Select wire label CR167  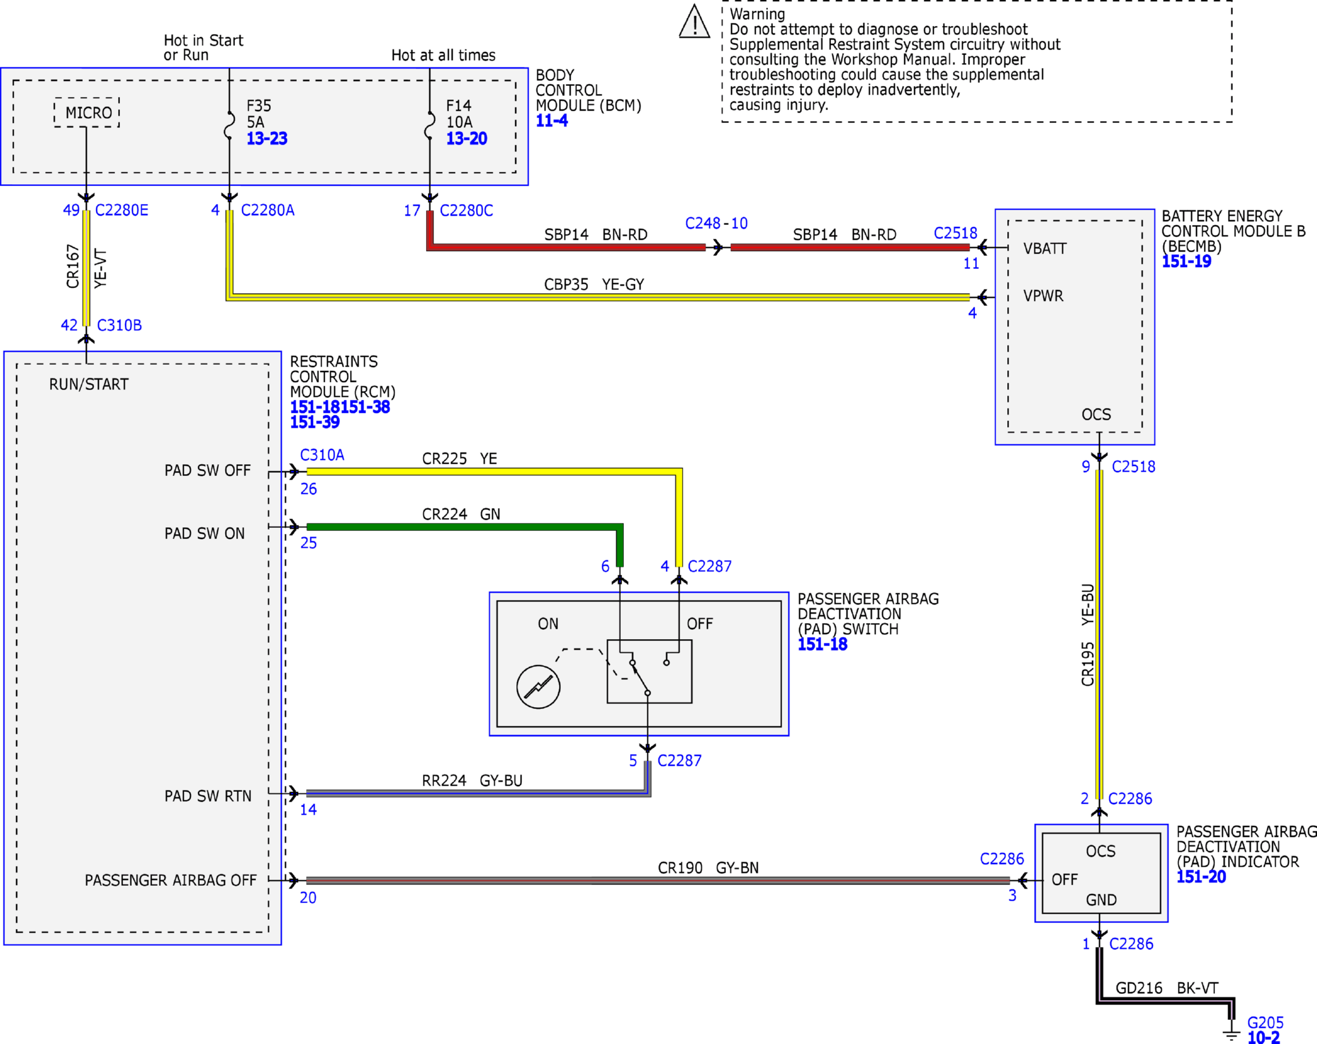(73, 266)
